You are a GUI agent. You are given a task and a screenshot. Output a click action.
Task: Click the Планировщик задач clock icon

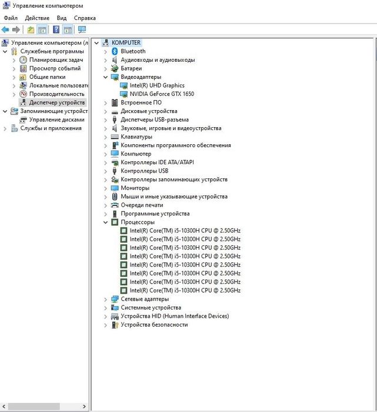pos(24,59)
